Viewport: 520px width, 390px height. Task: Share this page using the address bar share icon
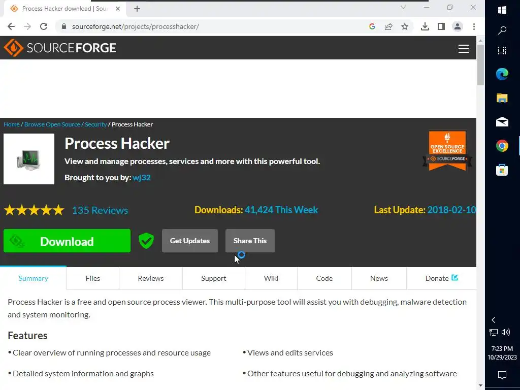click(388, 26)
